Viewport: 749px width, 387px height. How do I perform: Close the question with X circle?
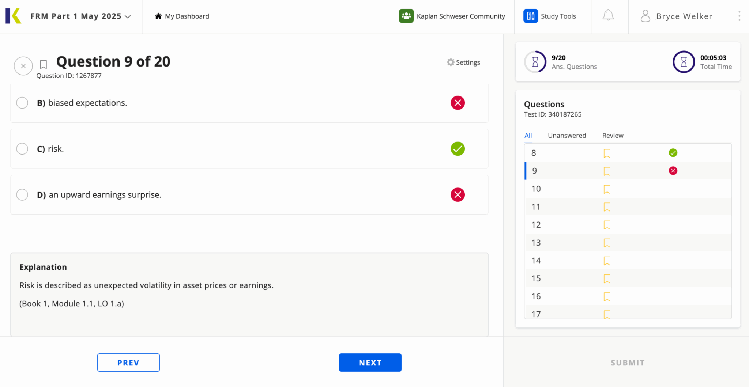(x=23, y=66)
